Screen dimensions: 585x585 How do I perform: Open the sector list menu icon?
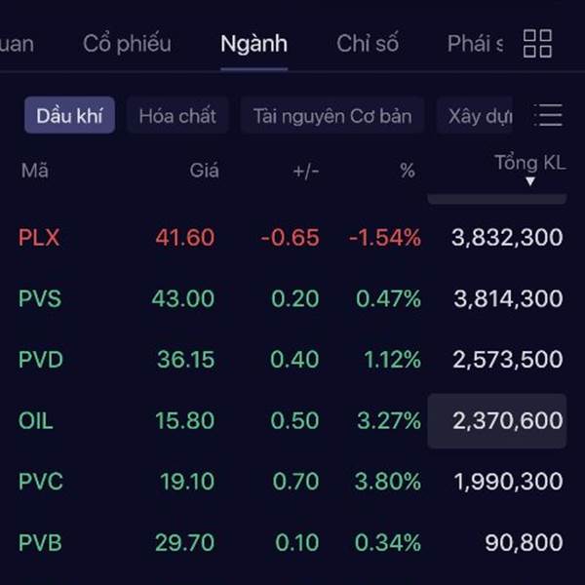tap(549, 116)
